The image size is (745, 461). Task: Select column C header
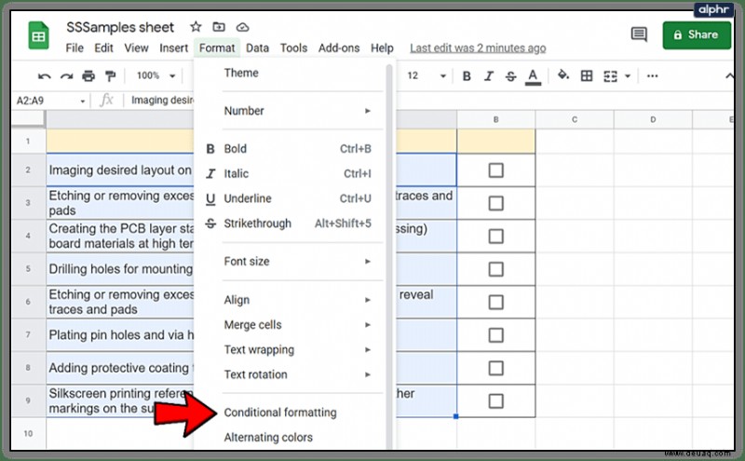[575, 119]
